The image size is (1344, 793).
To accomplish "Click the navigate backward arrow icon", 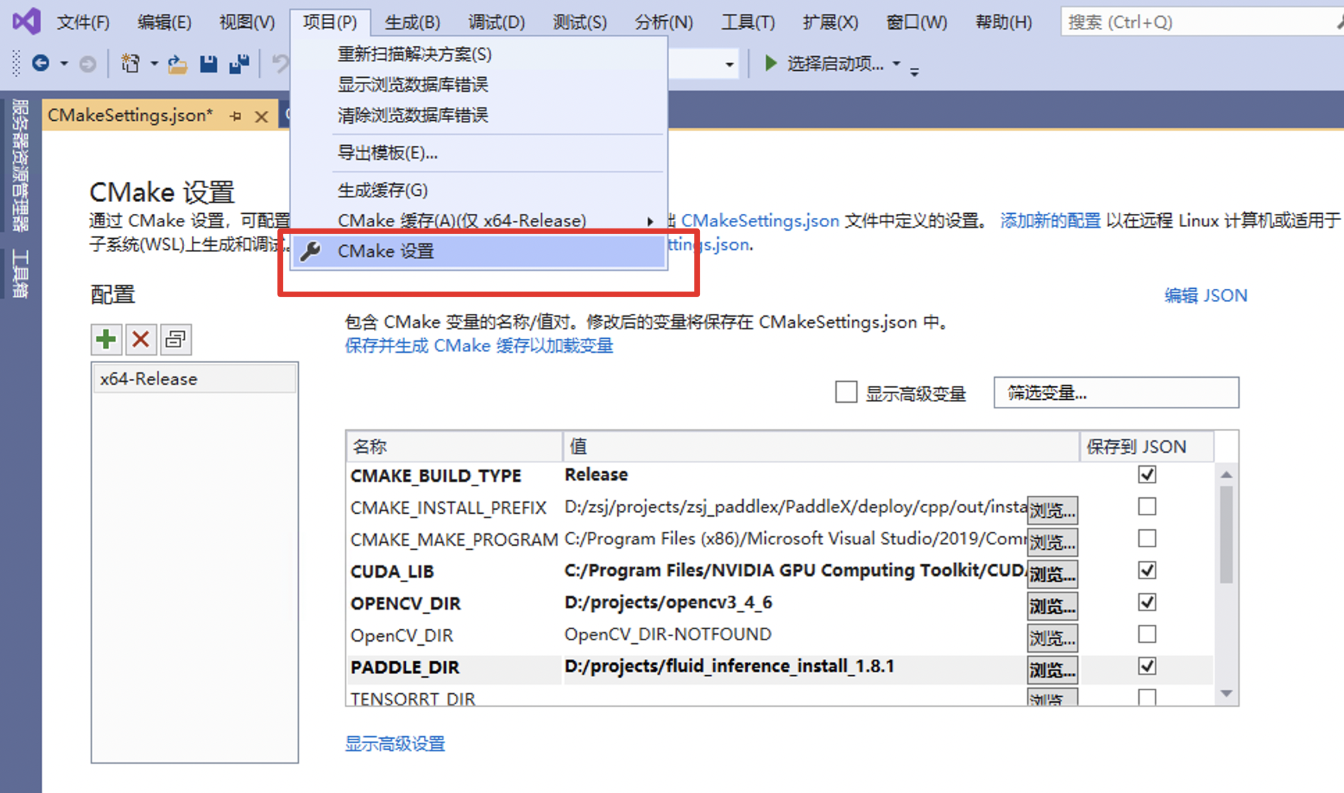I will [41, 64].
